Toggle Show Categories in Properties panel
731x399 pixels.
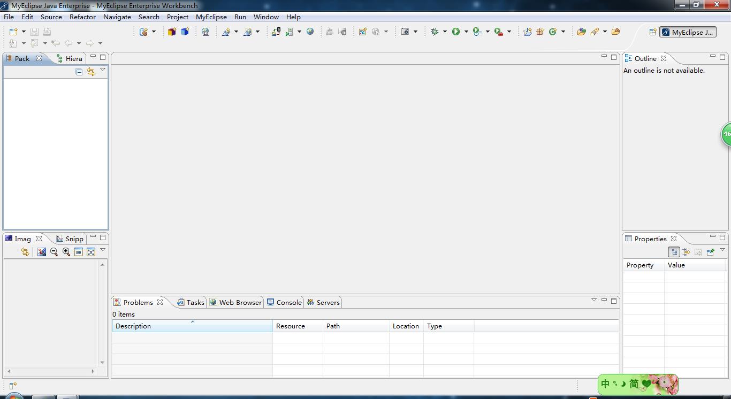[x=674, y=252]
